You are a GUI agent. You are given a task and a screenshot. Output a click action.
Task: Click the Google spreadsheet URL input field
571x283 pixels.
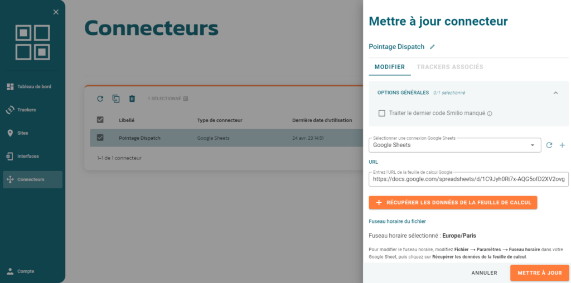click(468, 179)
